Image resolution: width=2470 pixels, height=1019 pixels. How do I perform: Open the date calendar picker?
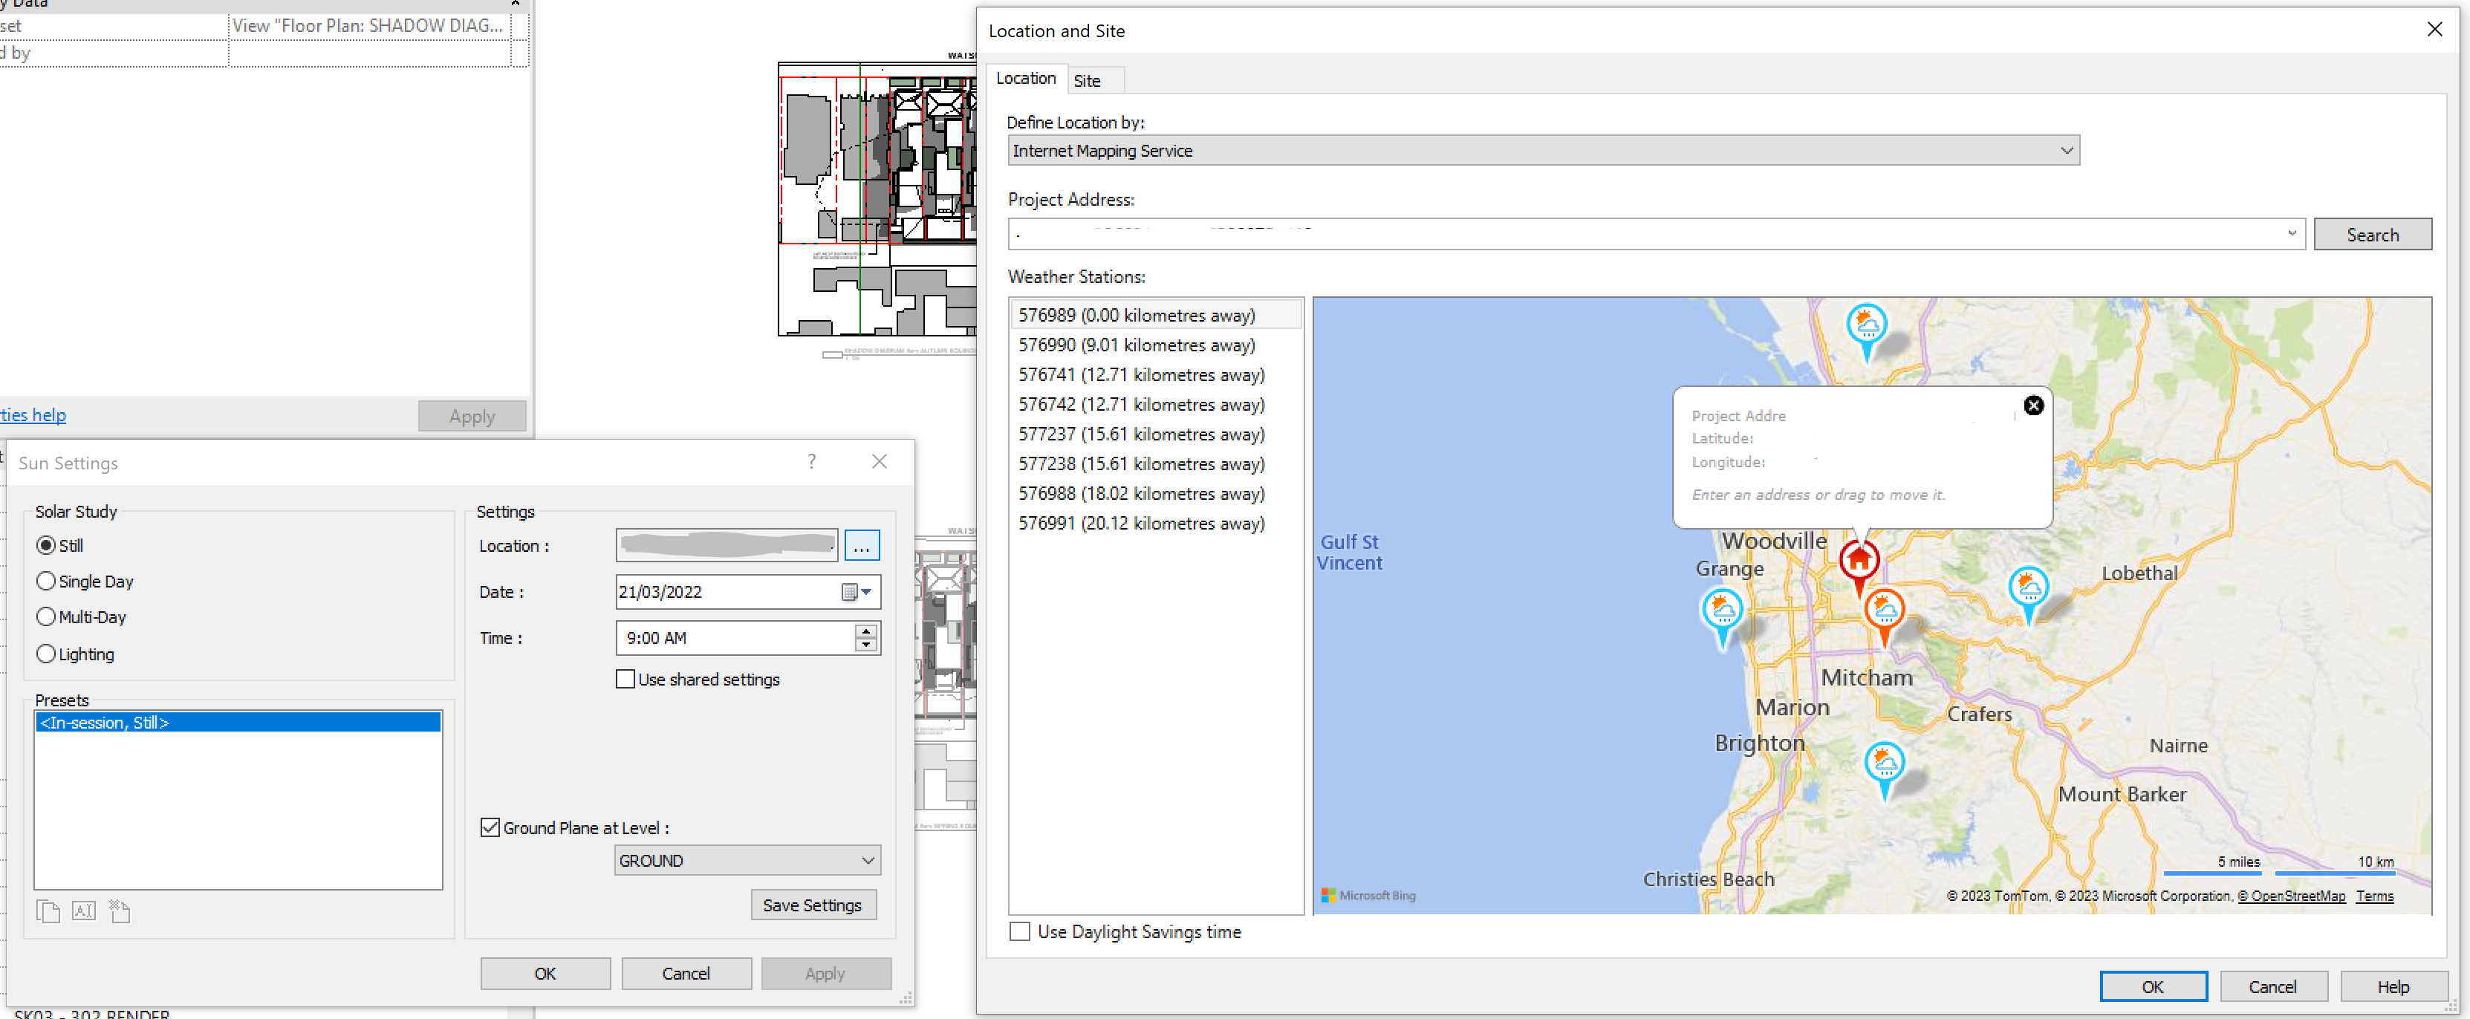857,591
